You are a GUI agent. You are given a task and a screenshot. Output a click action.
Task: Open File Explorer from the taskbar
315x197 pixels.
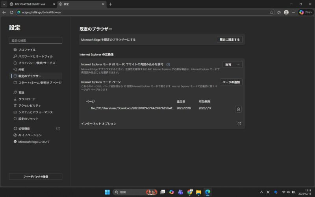[198, 192]
